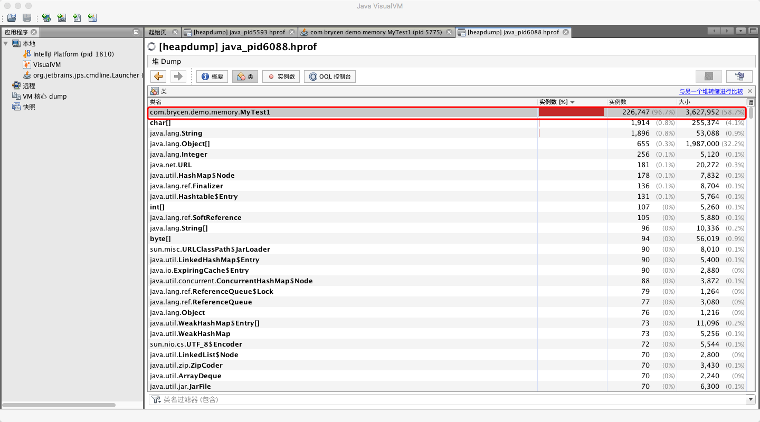Select the java.lang.ref.Finalizer row
Screen dimensions: 760x422
coord(447,186)
